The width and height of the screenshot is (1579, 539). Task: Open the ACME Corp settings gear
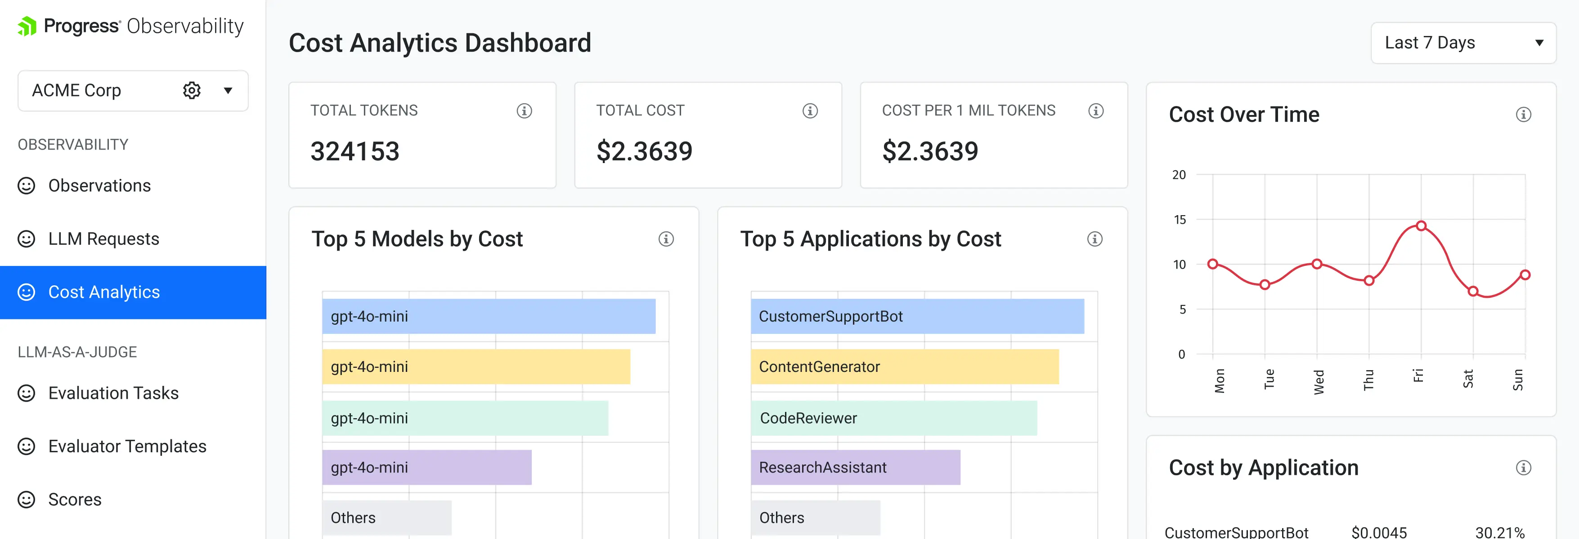coord(192,90)
